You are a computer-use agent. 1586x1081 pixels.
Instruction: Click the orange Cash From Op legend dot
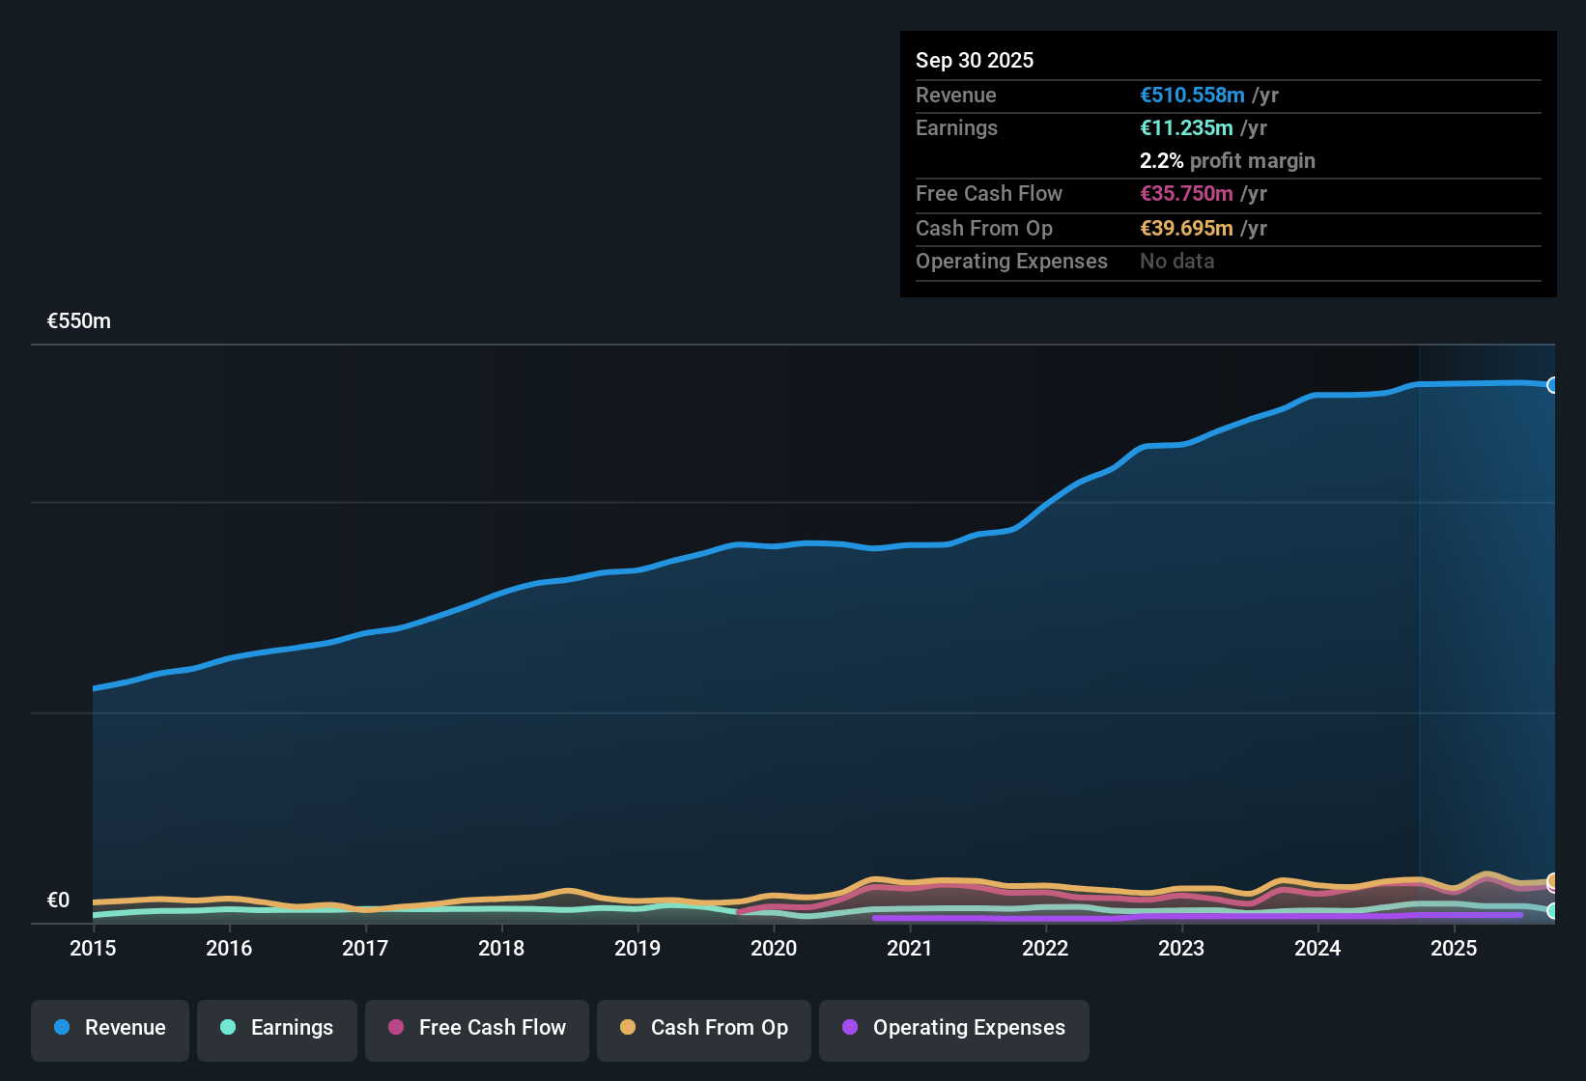coord(628,1028)
